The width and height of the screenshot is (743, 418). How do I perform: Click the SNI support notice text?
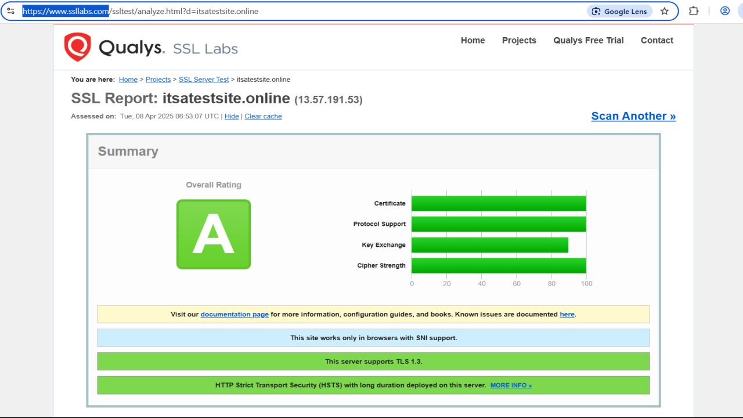[374, 338]
